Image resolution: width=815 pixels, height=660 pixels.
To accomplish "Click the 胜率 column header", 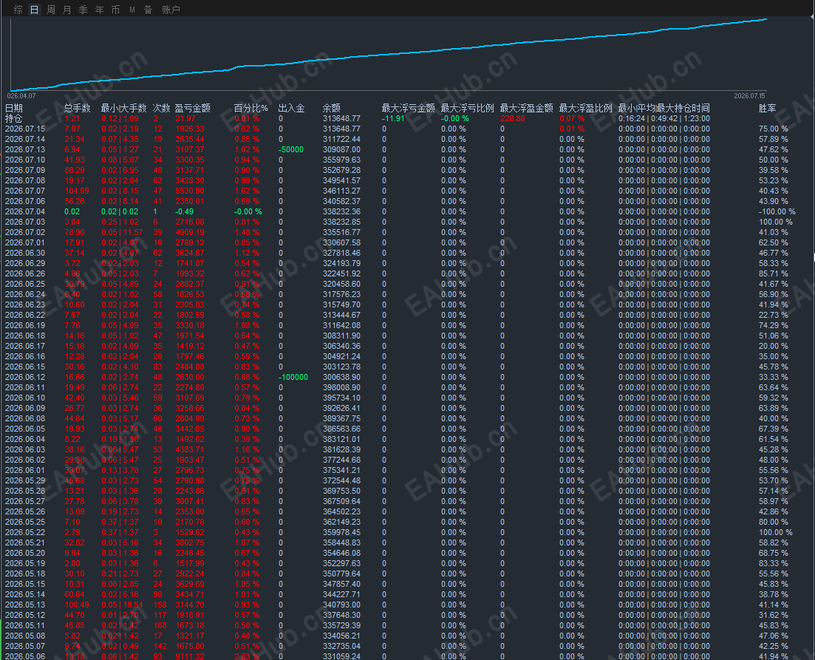I will coord(767,108).
